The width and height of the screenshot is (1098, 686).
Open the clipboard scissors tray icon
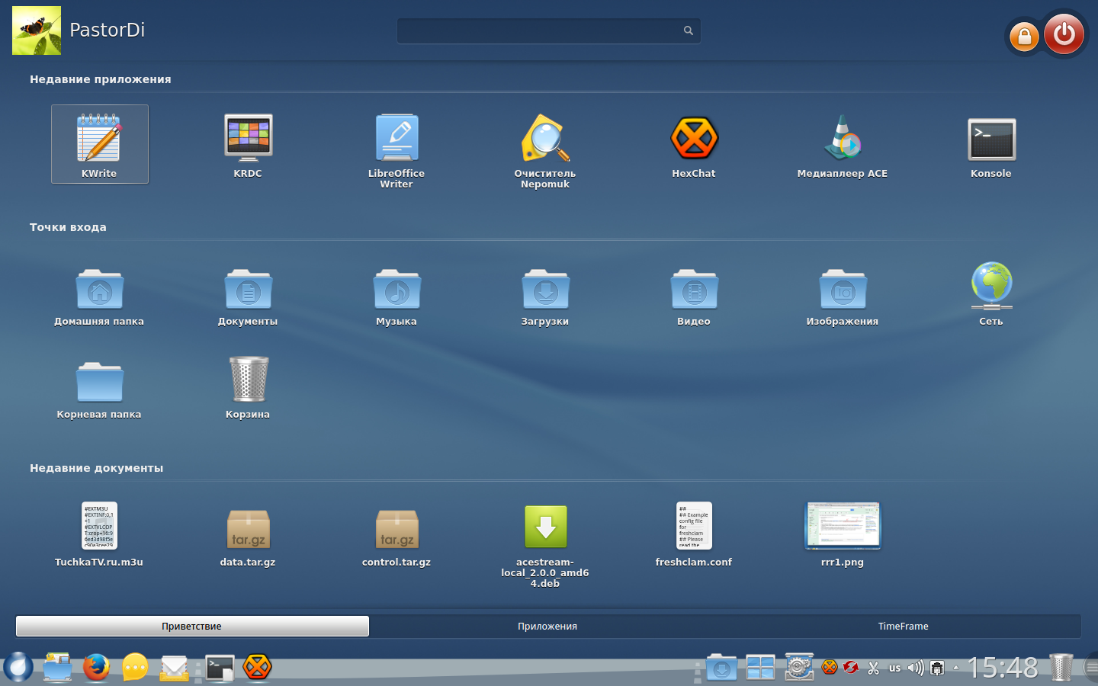pos(873,668)
